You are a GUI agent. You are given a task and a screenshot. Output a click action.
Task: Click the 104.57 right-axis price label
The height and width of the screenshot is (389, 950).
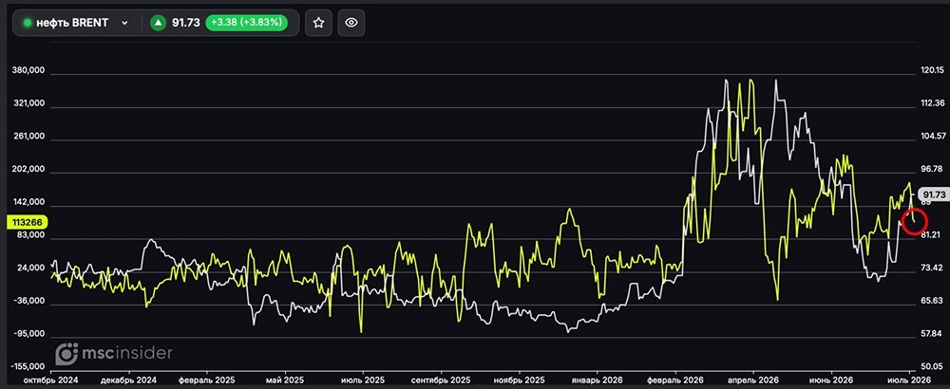pyautogui.click(x=933, y=136)
